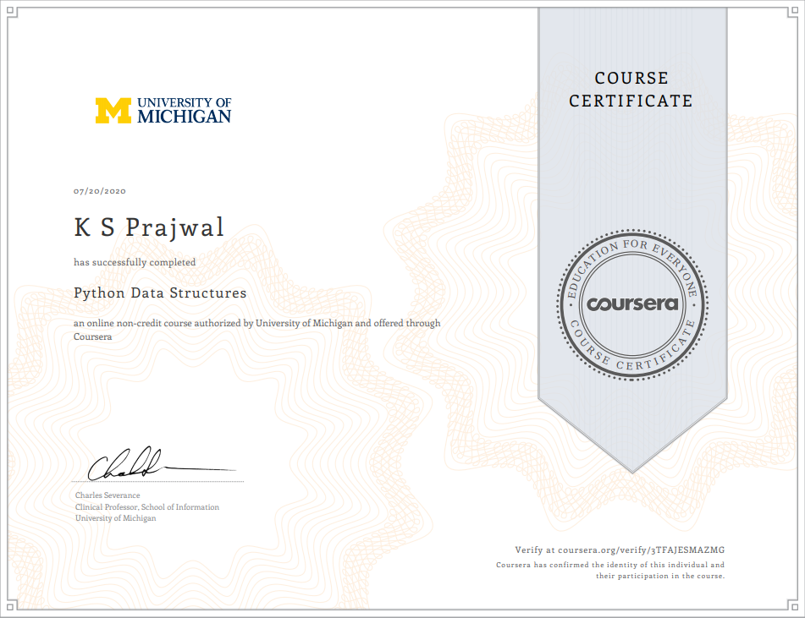Image resolution: width=805 pixels, height=618 pixels.
Task: Click the Coursera wordmark inside the seal
Action: coord(632,304)
